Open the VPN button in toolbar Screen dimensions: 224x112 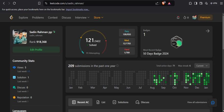pos(214,3)
